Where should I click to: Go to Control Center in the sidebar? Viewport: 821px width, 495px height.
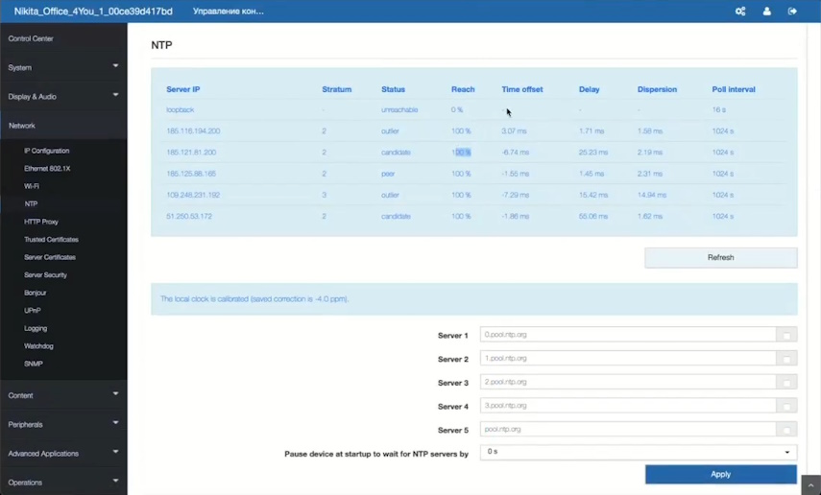[x=31, y=38]
